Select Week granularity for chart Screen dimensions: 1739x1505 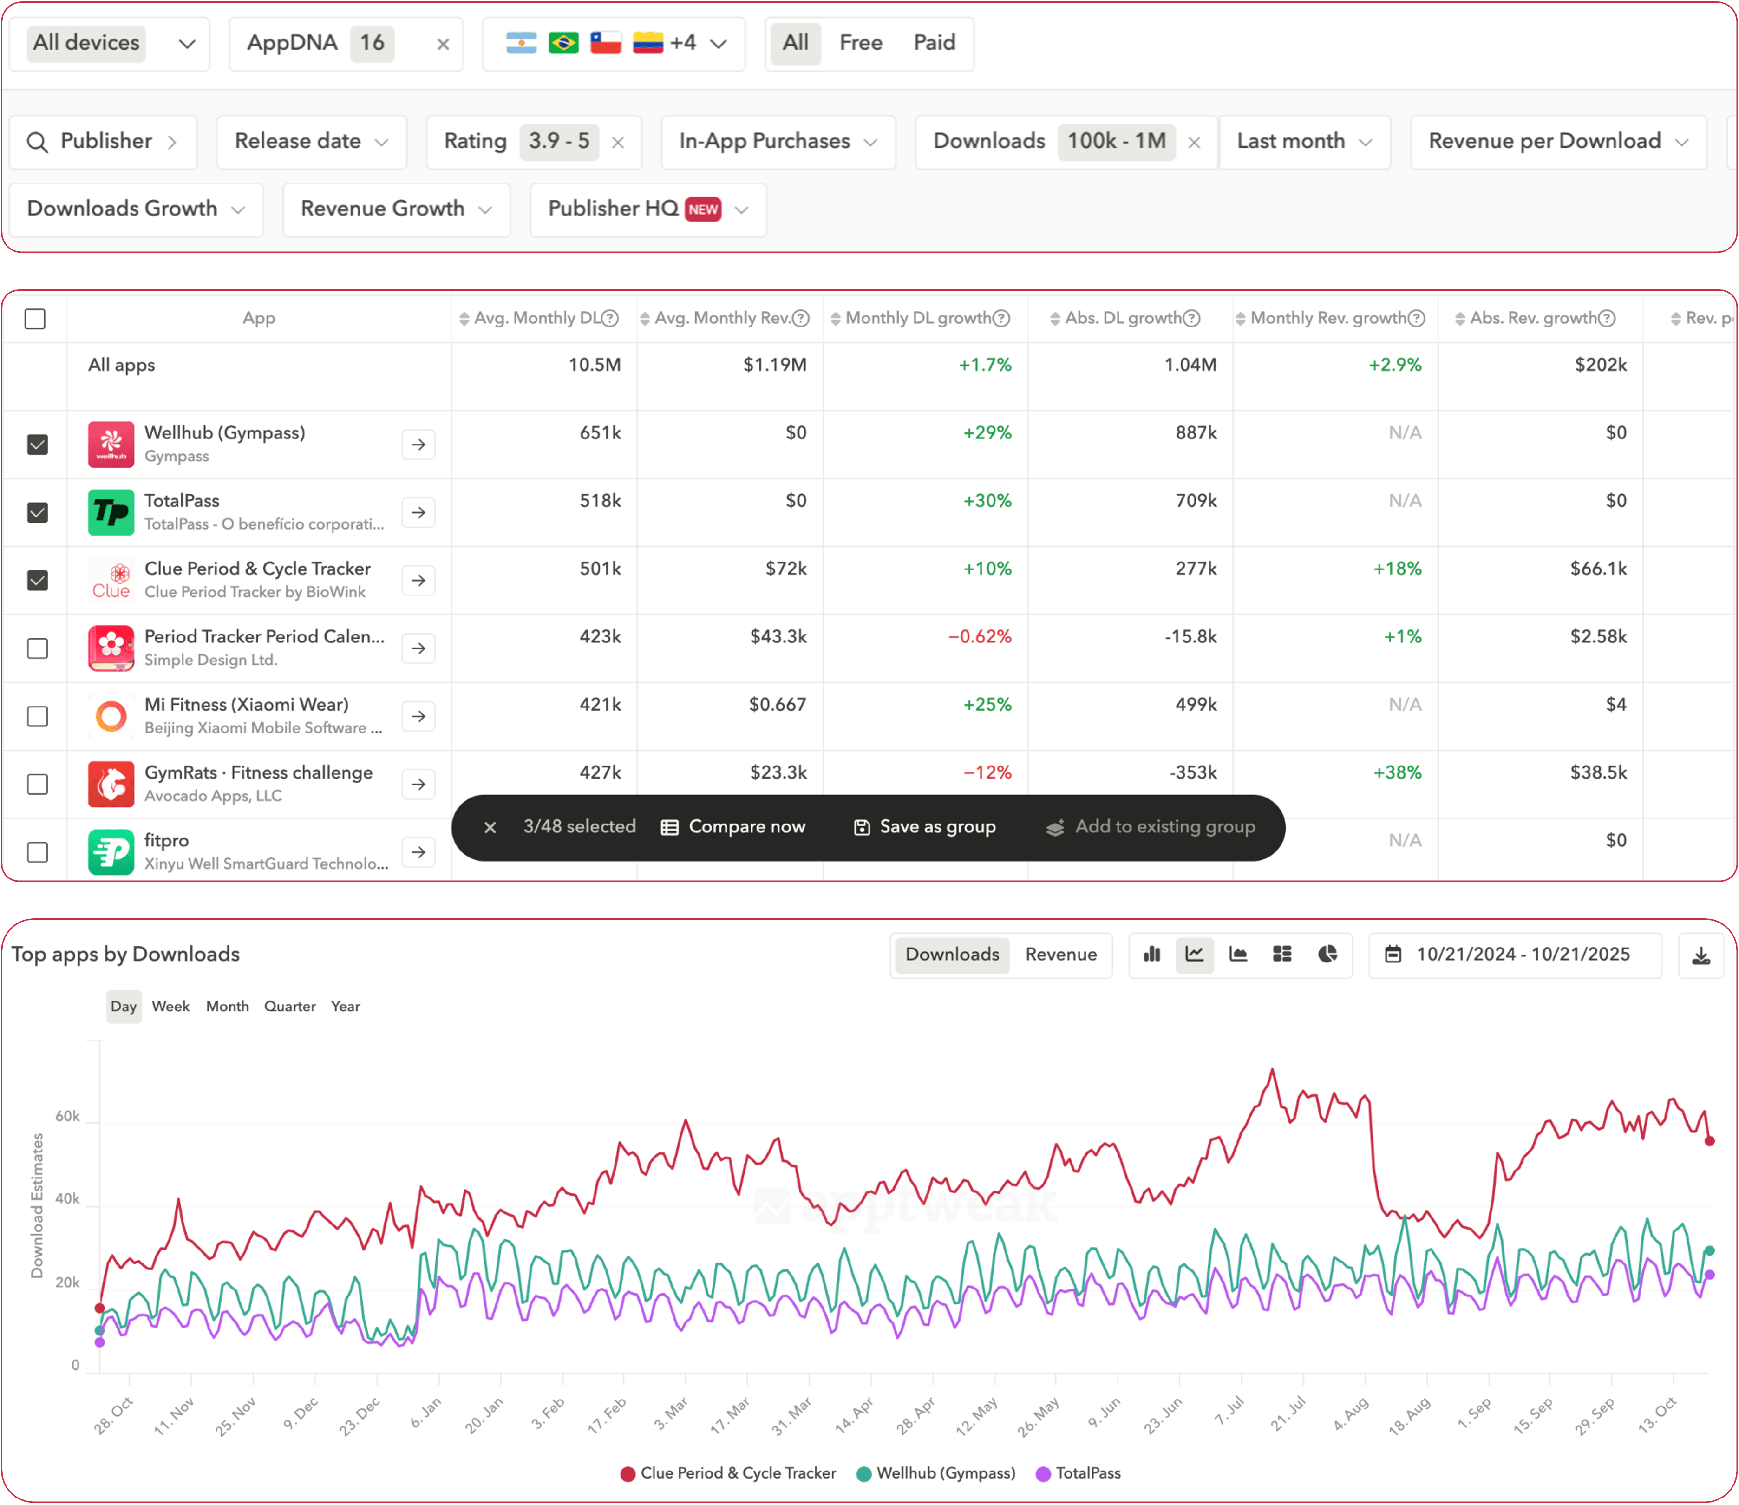tap(170, 1006)
